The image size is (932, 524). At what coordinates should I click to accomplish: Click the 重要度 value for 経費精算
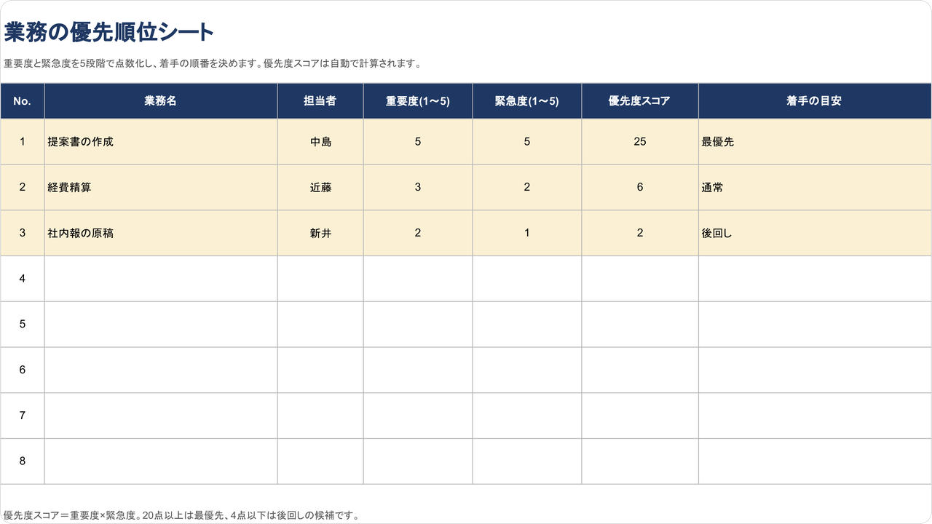[418, 188]
